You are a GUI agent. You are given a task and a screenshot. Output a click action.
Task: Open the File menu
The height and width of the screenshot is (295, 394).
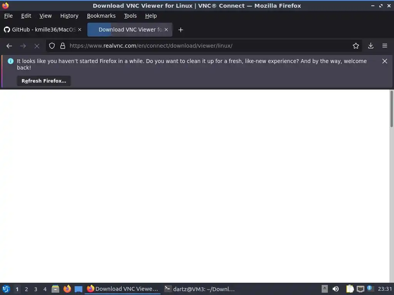pos(8,16)
